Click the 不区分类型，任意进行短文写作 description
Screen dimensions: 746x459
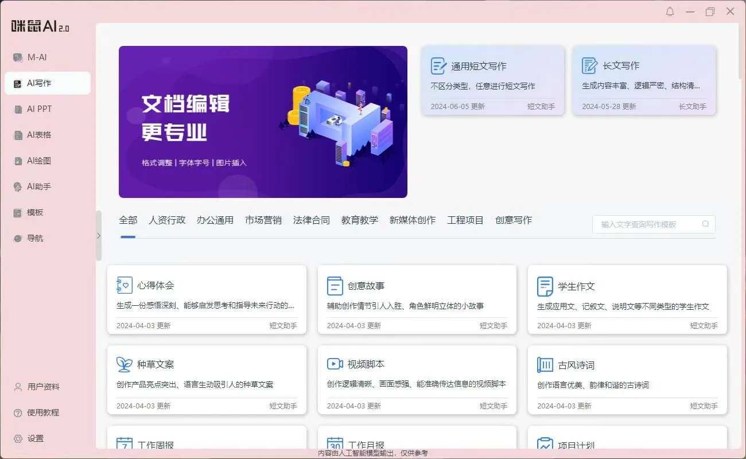(x=483, y=86)
